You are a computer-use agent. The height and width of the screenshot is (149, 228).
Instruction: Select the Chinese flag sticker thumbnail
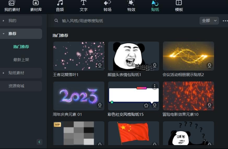click(x=133, y=133)
